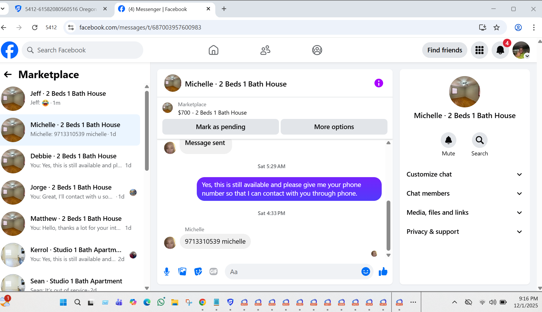Open the volume control in system tray
542x312 pixels.
(493, 302)
